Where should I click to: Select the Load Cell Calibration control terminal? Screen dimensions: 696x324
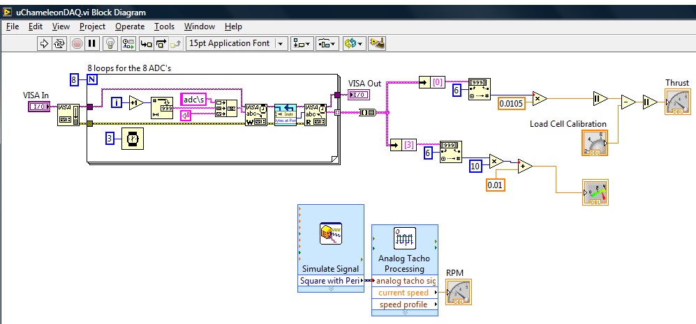[595, 143]
